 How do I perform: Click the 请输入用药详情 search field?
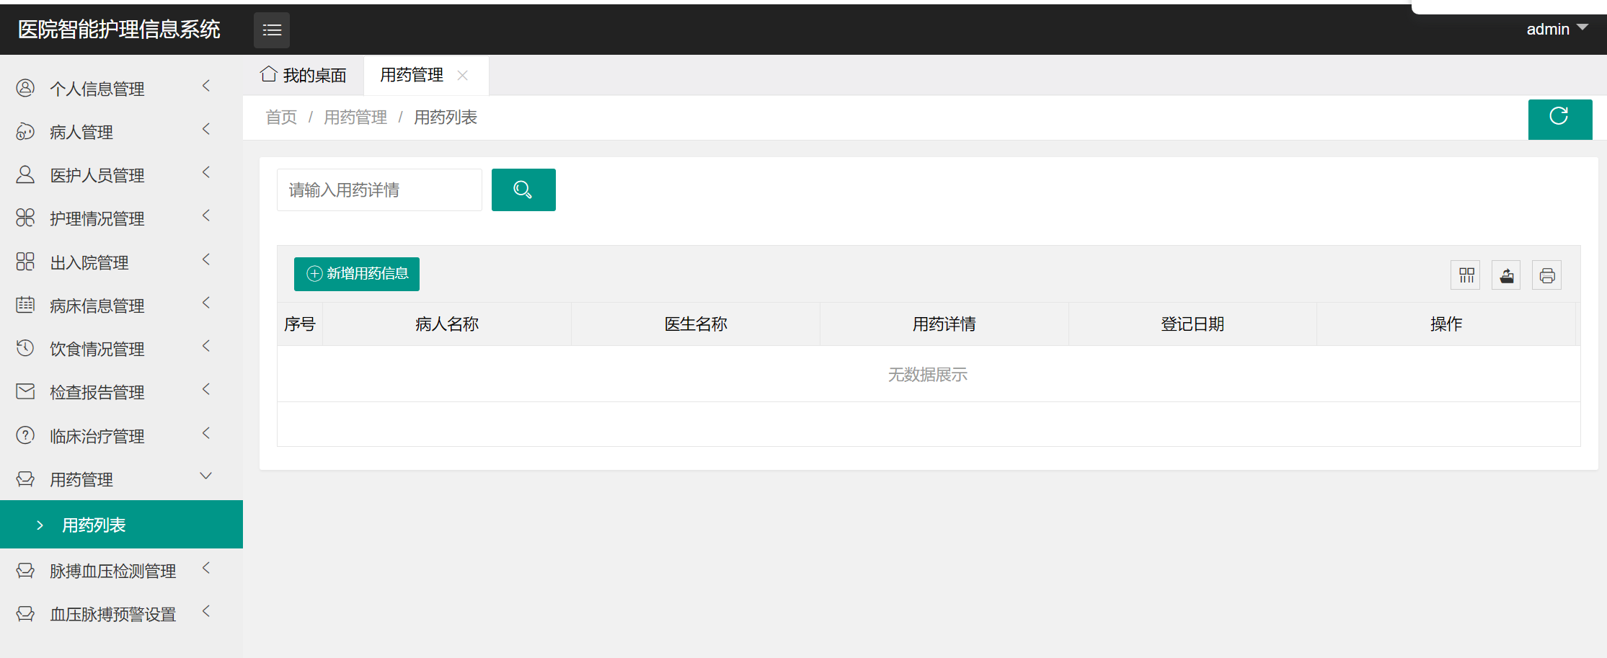click(x=379, y=190)
